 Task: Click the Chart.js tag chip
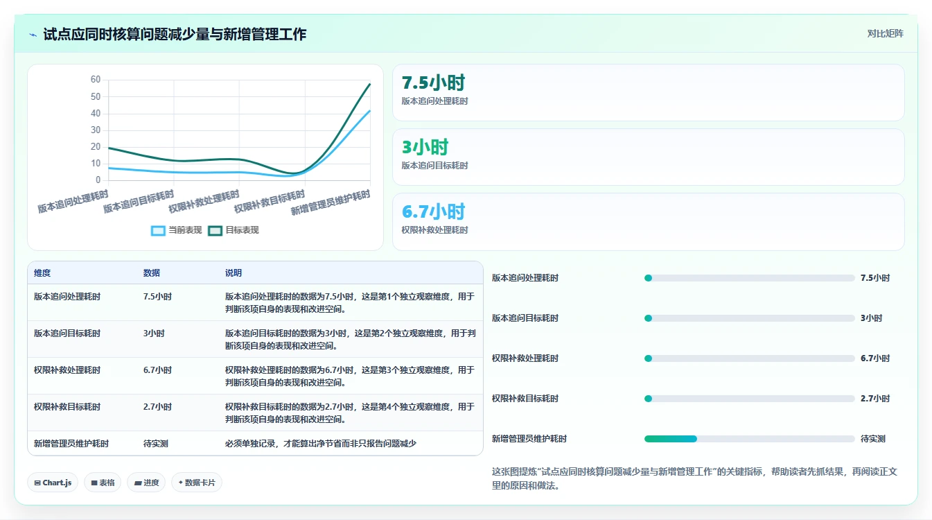click(53, 483)
